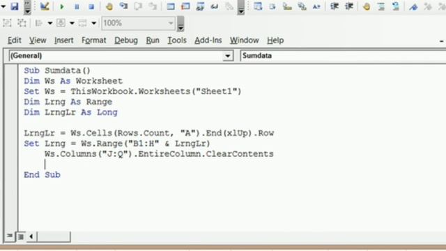Click the 'Dim Ws As Worksheet' line
This screenshot has height=251, width=446.
tap(73, 81)
